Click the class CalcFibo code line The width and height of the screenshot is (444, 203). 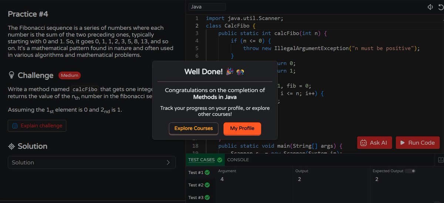[x=231, y=26]
